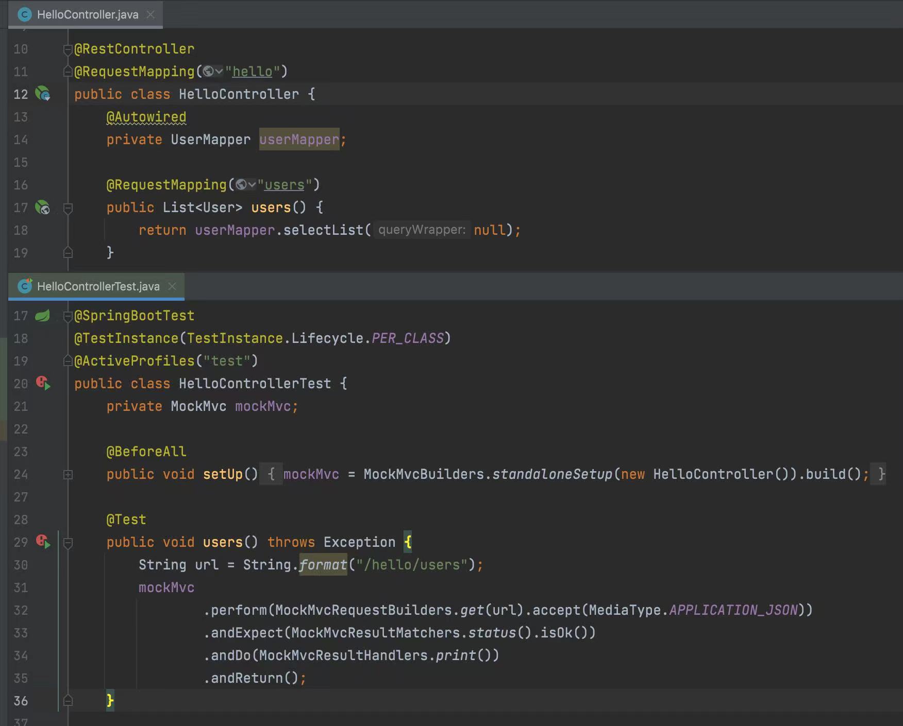Click standaloneSetup method call

pos(553,474)
